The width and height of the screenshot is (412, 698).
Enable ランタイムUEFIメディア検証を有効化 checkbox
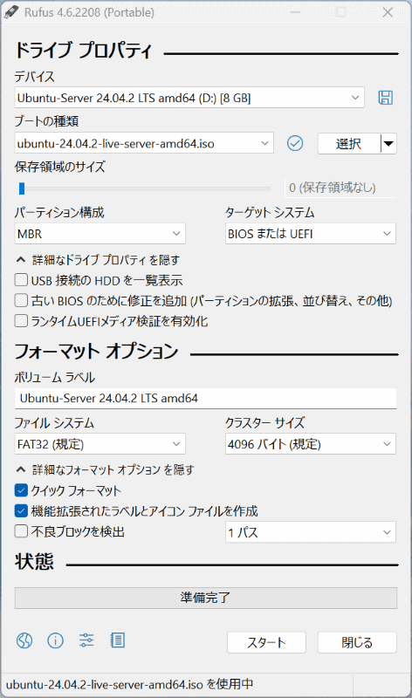[x=21, y=321]
